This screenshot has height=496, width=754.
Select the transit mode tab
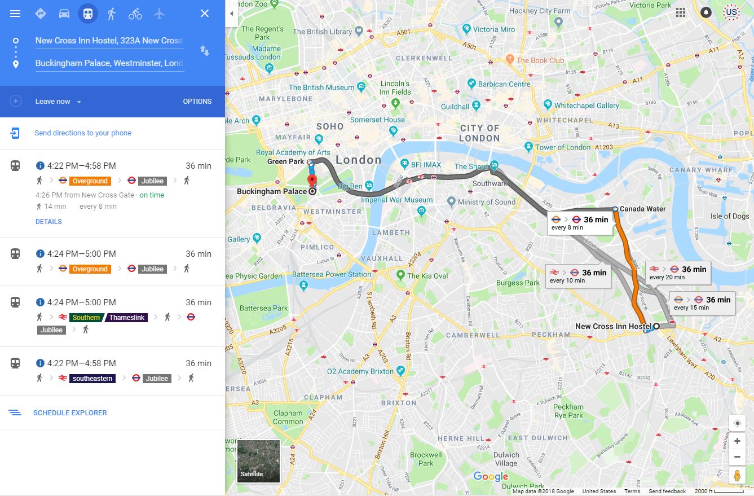coord(88,14)
